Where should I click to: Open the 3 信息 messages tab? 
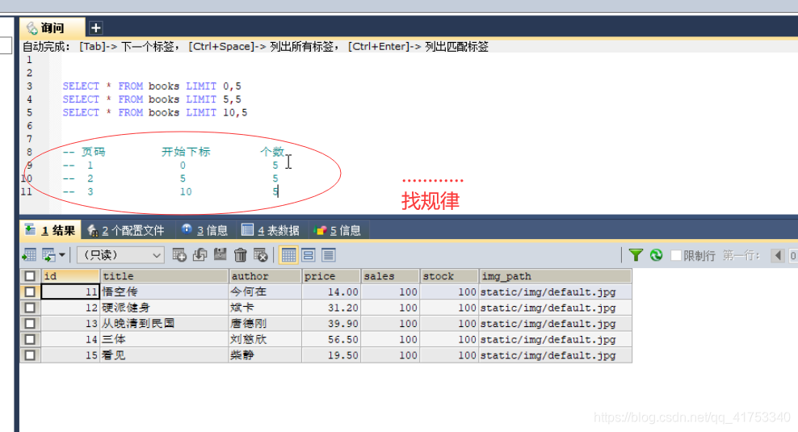[204, 230]
